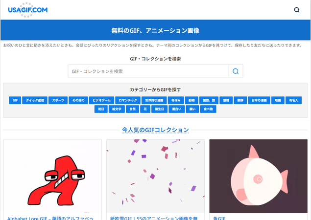Open the 祝日 category tag
Screen dimensions: 311x220
(101, 109)
